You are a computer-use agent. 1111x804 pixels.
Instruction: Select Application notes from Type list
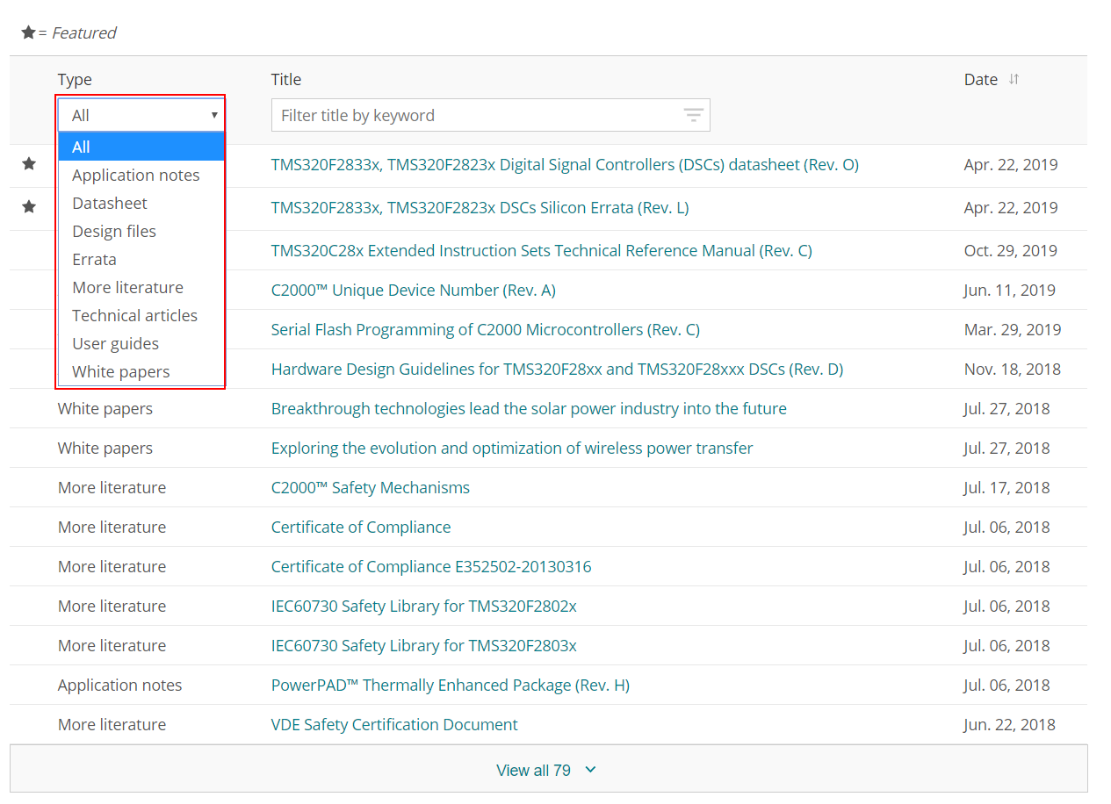point(135,175)
